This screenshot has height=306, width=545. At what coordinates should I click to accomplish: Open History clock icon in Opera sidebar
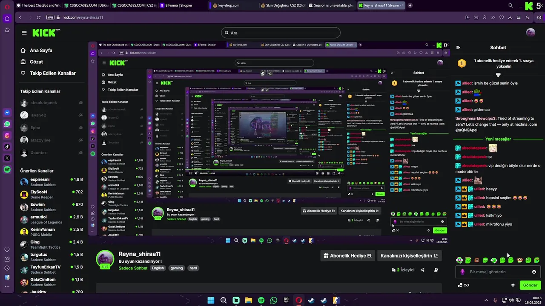coord(7,268)
